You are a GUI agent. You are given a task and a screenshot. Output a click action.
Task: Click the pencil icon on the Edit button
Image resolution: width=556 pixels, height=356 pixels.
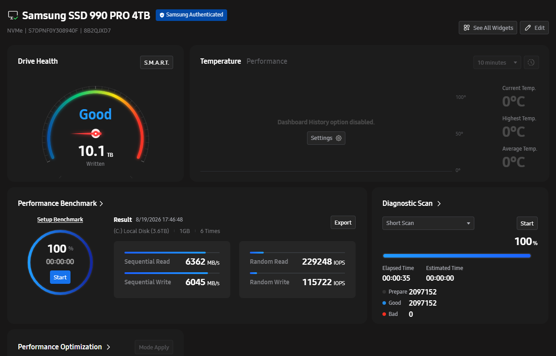click(528, 28)
